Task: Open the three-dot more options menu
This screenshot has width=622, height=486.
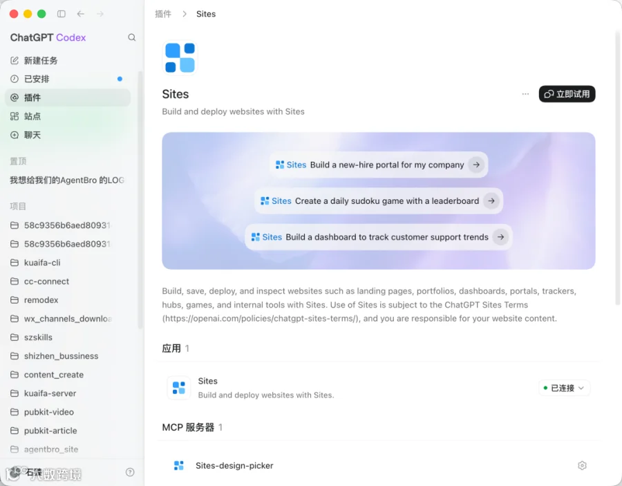Action: point(525,94)
